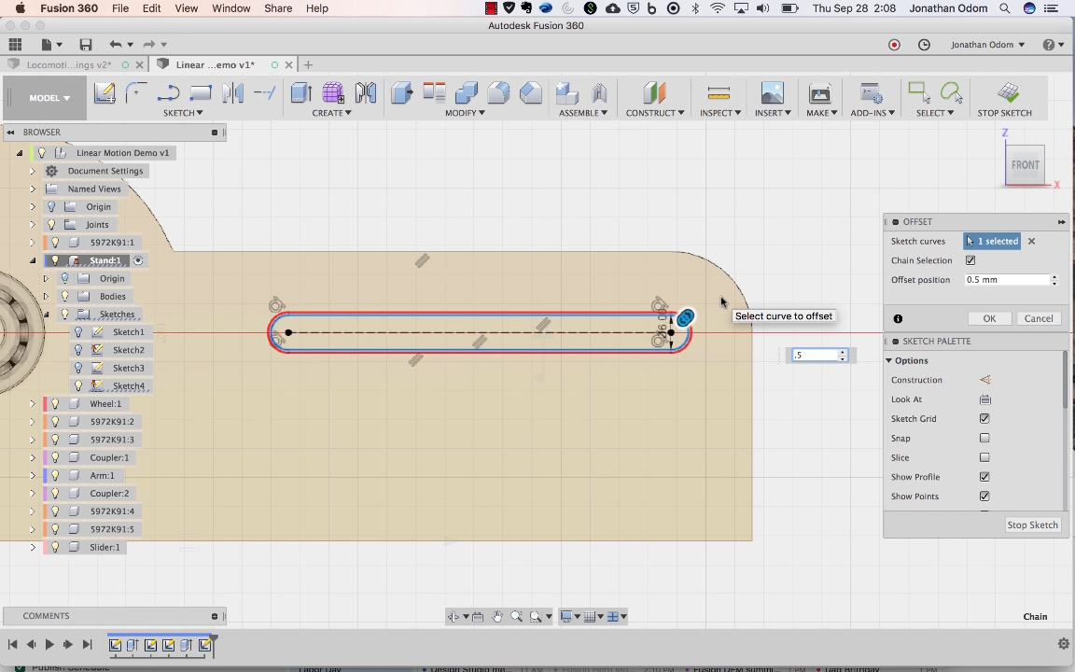Switch to the Locomoti...ings v2 tab
The height and width of the screenshot is (672, 1075).
[69, 64]
